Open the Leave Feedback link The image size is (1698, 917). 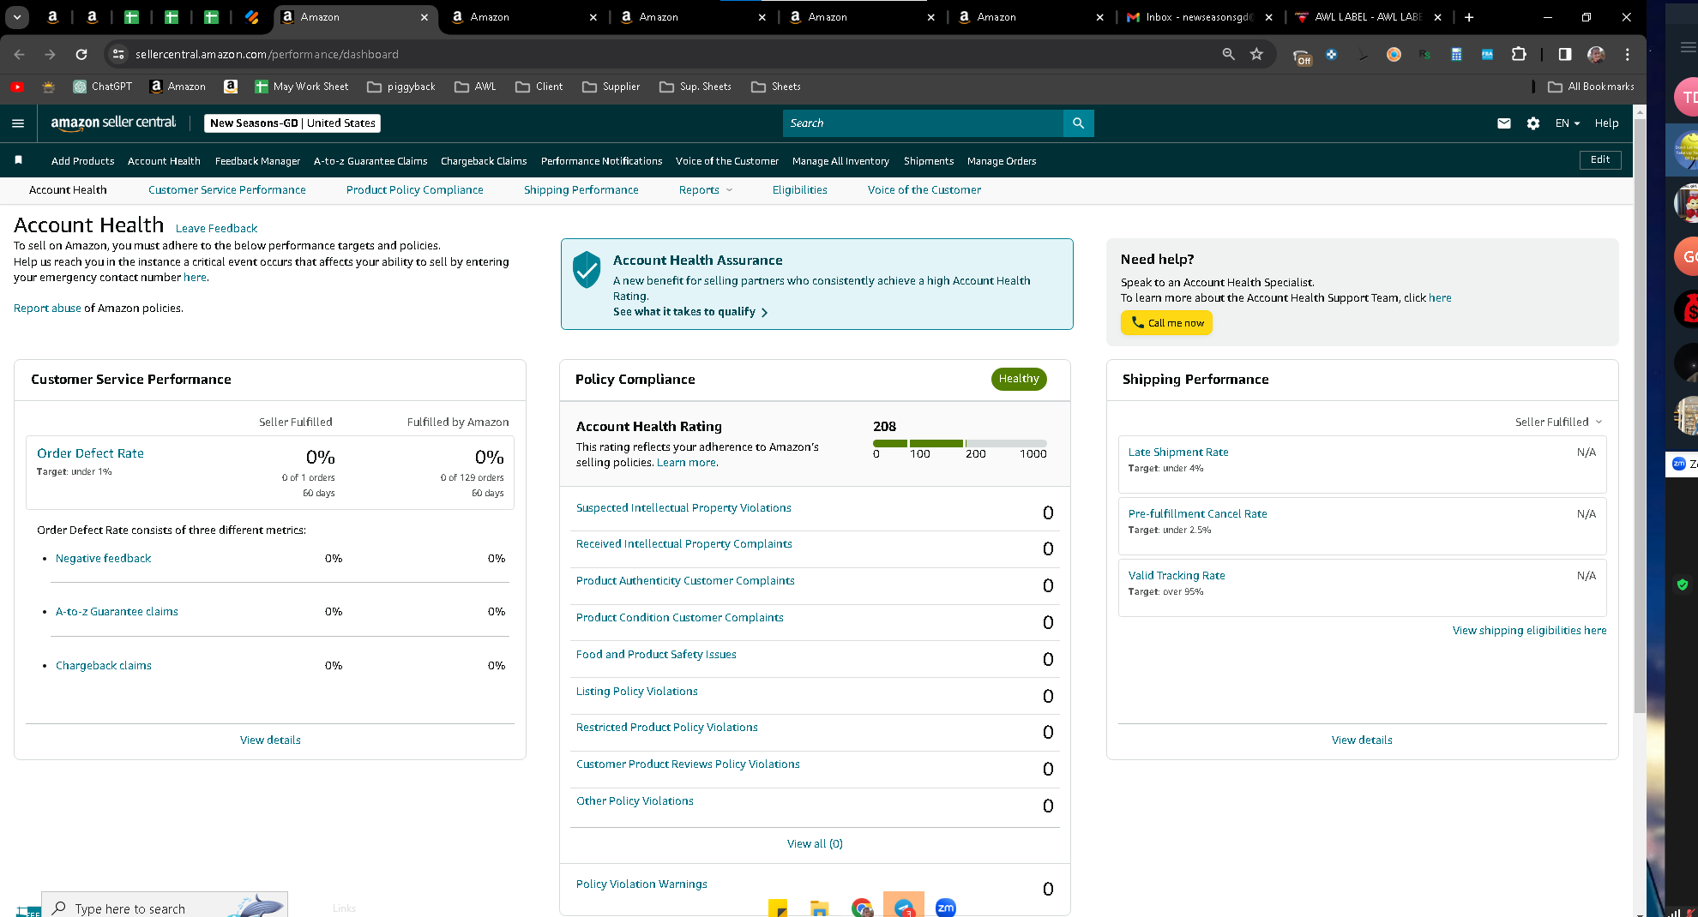tap(216, 229)
